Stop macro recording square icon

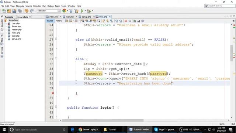pos(130,21)
